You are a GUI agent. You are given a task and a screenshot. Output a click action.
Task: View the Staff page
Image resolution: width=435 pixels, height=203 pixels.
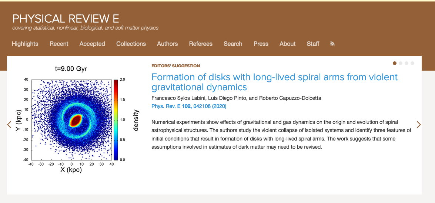[x=313, y=44]
